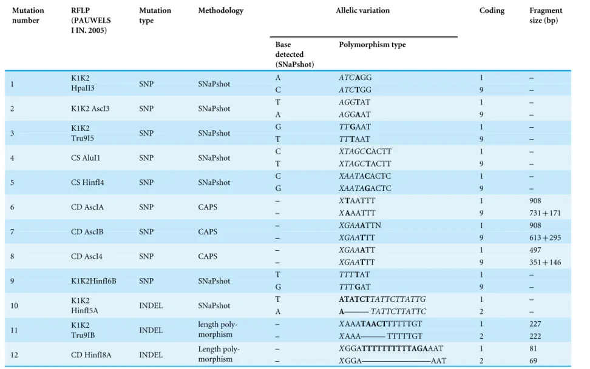The height and width of the screenshot is (369, 590).
Task: Select the 'TTTGAT' sequence
Action: (355, 287)
